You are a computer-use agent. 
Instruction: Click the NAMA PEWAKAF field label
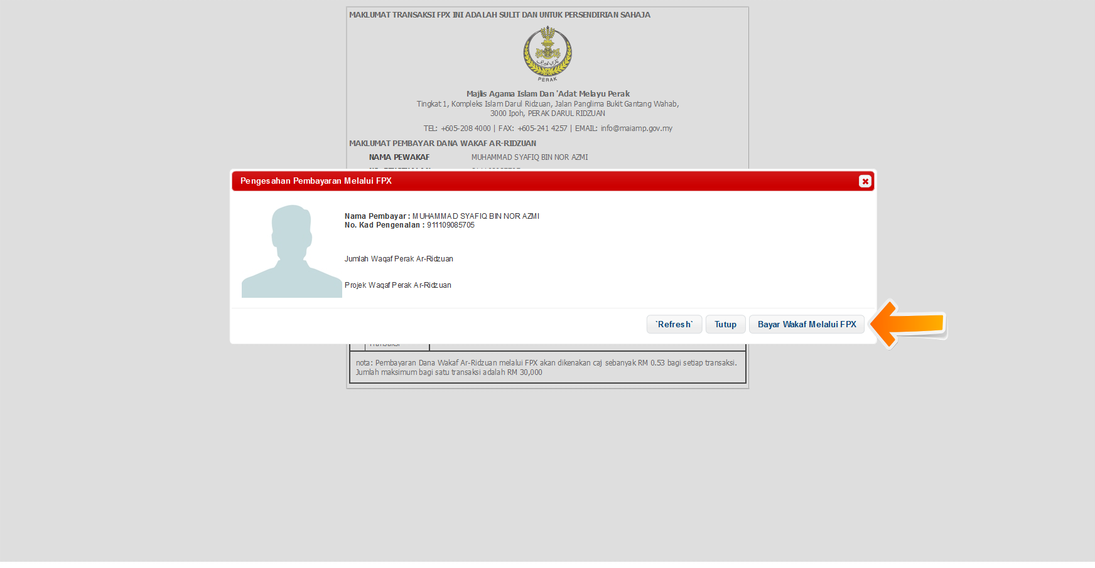tap(399, 157)
